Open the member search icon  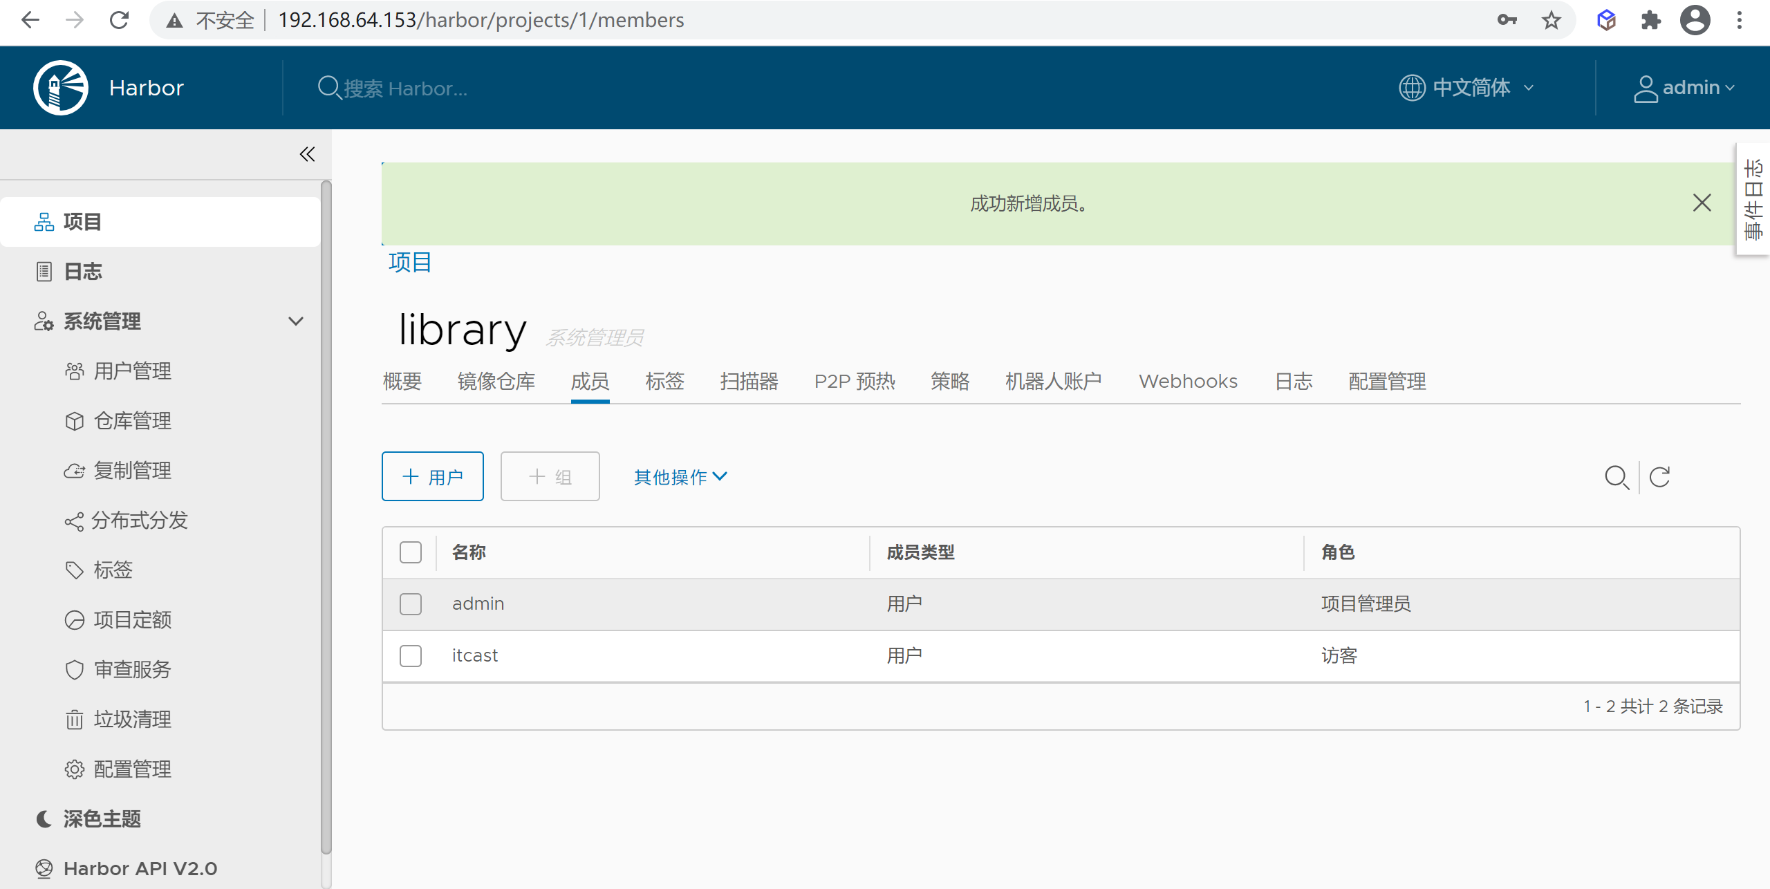coord(1617,476)
